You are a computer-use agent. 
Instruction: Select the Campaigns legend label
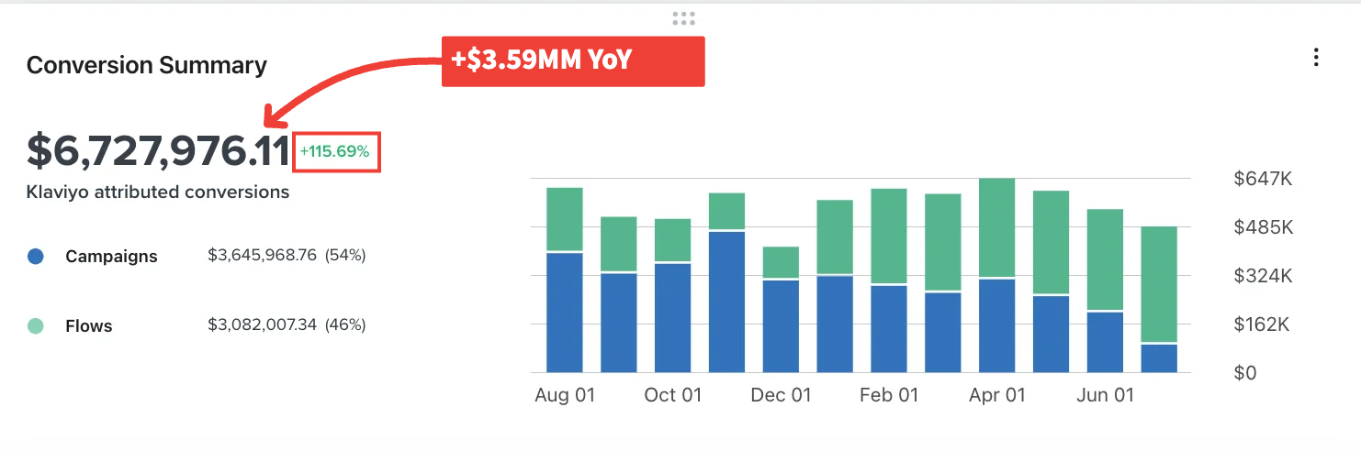click(x=111, y=257)
